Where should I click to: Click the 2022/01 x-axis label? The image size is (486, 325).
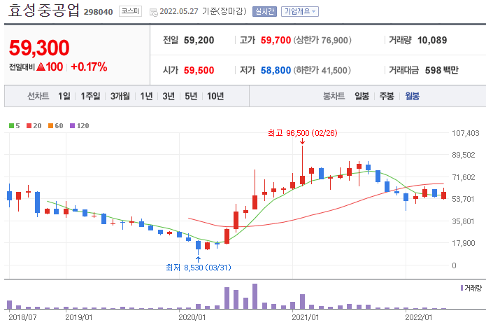(x=419, y=317)
